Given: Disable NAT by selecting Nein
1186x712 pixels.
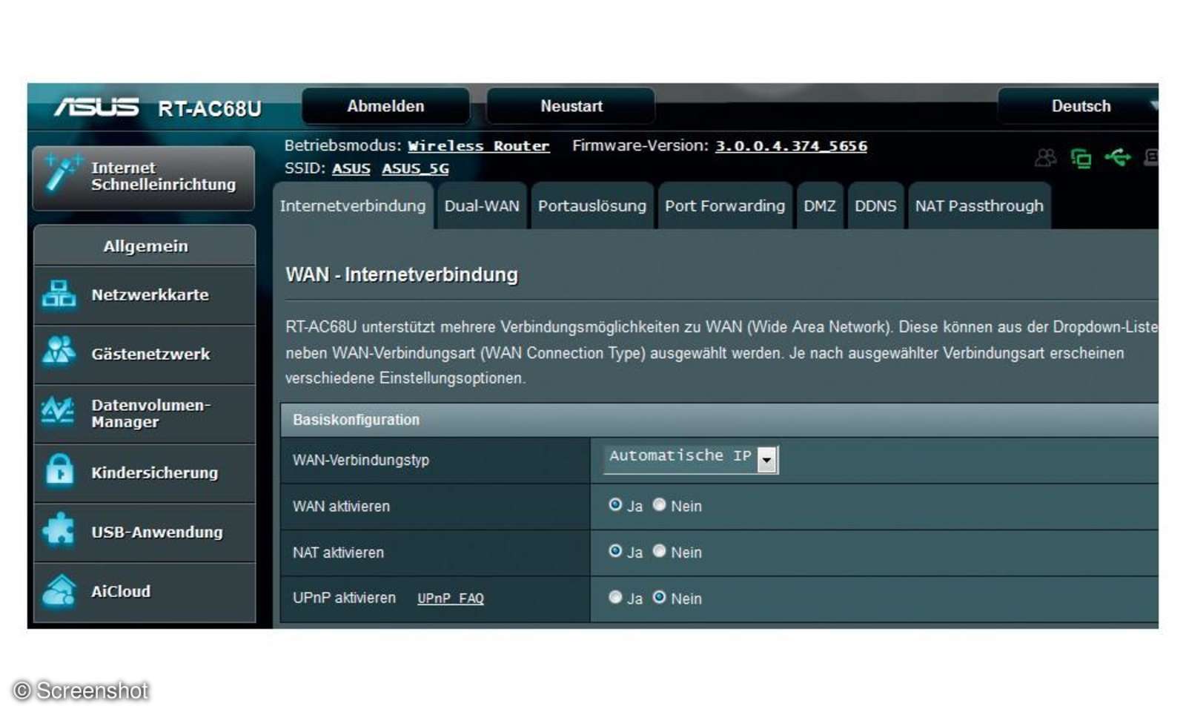Looking at the screenshot, I should (x=659, y=551).
